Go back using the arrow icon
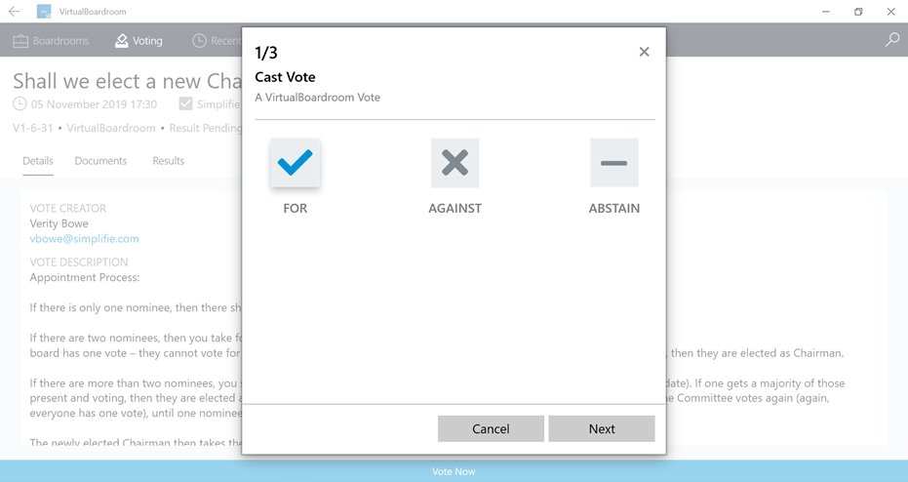The height and width of the screenshot is (482, 908). [x=15, y=12]
